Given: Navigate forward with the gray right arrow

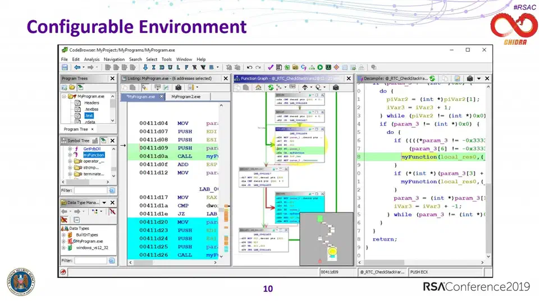Looking at the screenshot, I should point(90,68).
